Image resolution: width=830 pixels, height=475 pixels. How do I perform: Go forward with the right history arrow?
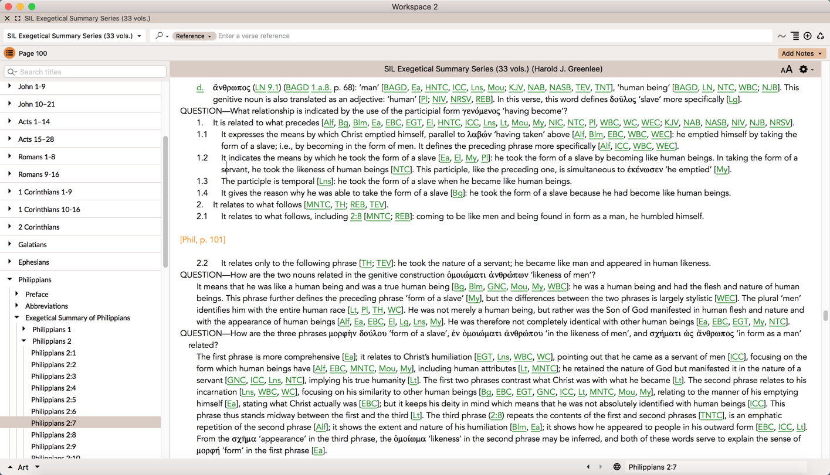(601, 467)
